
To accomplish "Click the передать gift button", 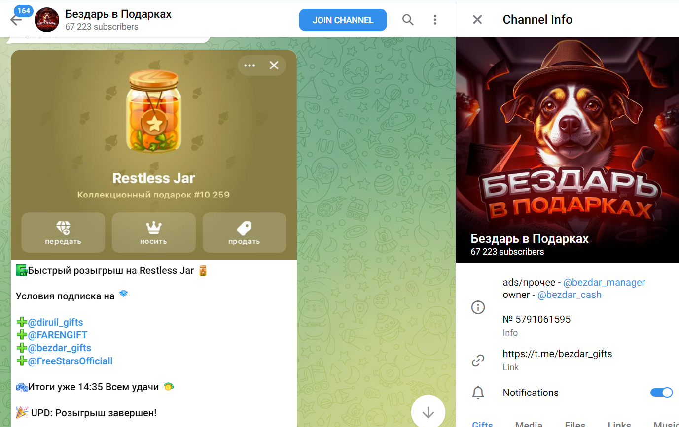I will (x=63, y=232).
